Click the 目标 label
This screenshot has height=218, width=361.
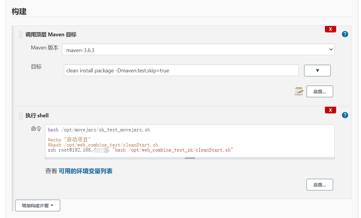36,67
